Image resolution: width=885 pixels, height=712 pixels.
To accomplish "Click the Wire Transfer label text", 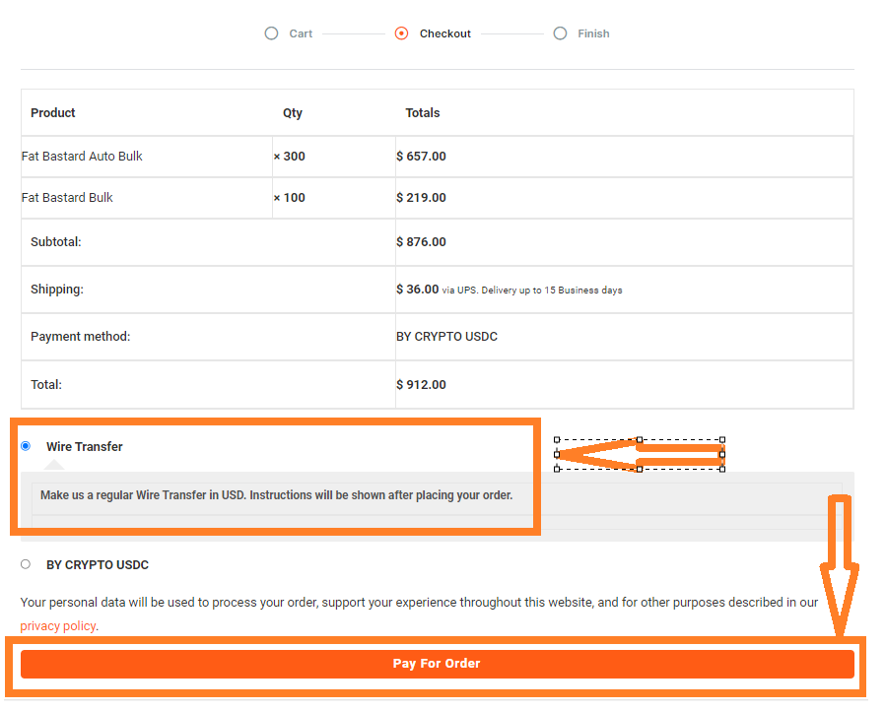I will 85,447.
